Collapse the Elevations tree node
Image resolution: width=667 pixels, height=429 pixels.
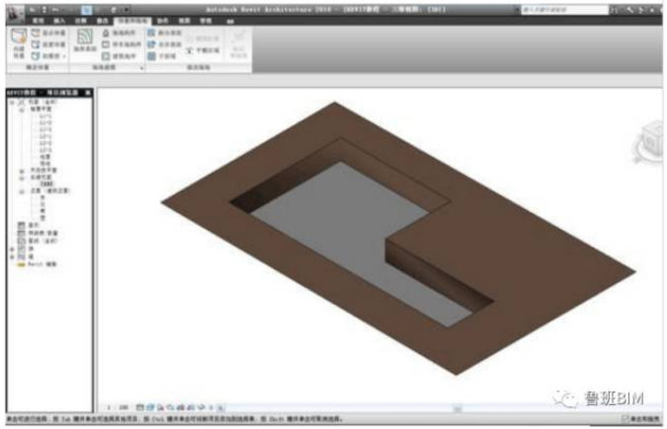click(x=22, y=191)
